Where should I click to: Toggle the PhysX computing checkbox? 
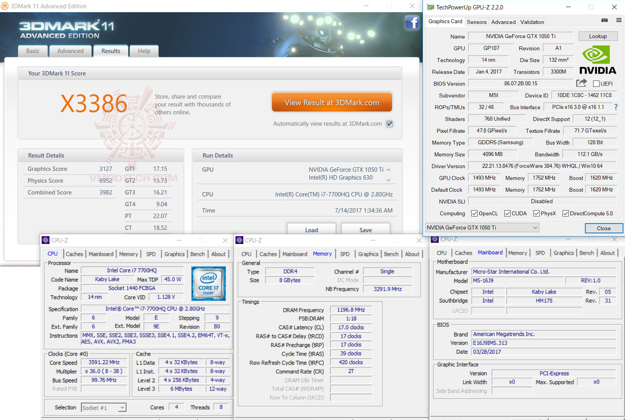pyautogui.click(x=537, y=213)
